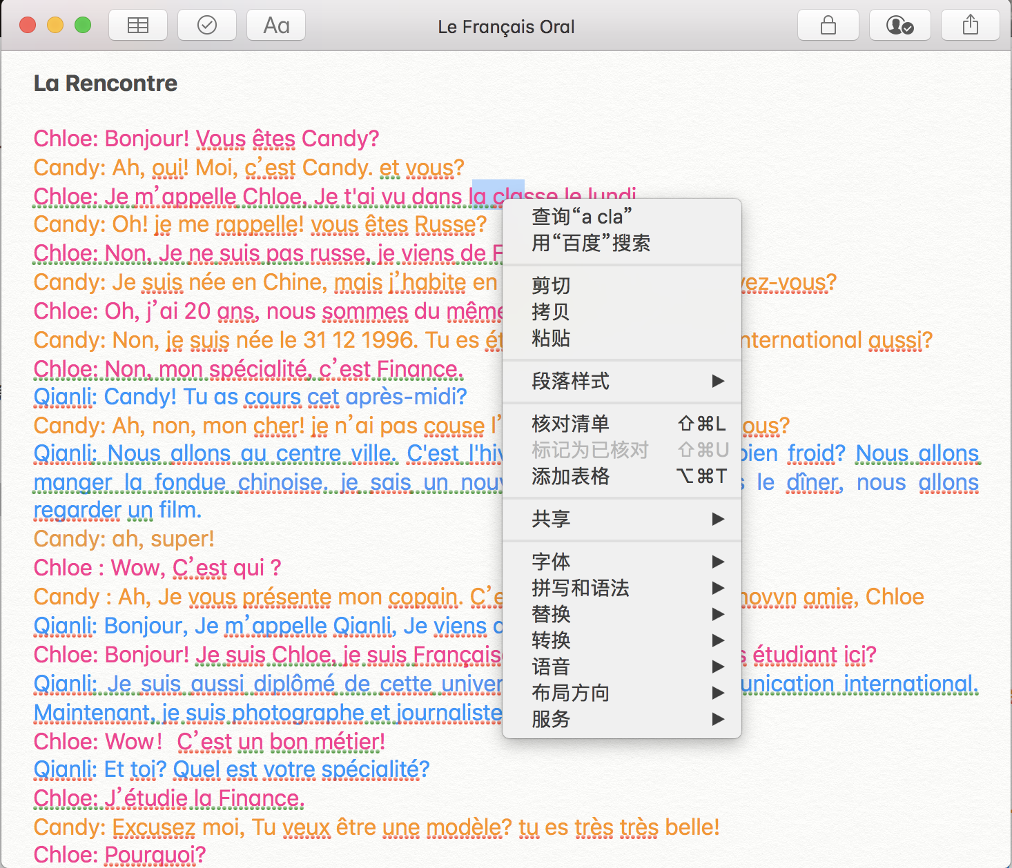Screen dimensions: 1012x868
Task: Expand the 段落样式 submenu
Action: click(x=622, y=381)
